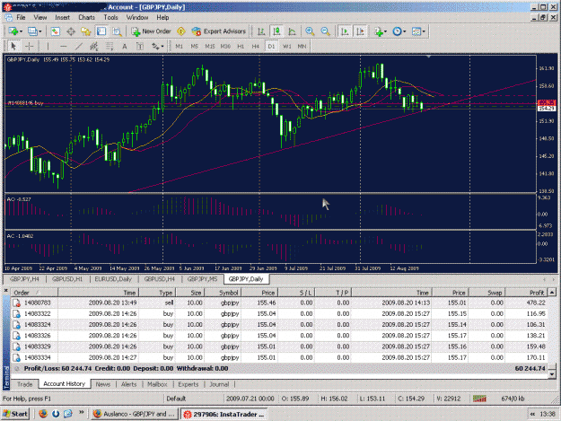Open the Templates dropdown
This screenshot has height=421, width=561.
[418, 31]
